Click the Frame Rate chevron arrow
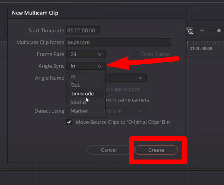224x185 pixels. click(x=99, y=54)
